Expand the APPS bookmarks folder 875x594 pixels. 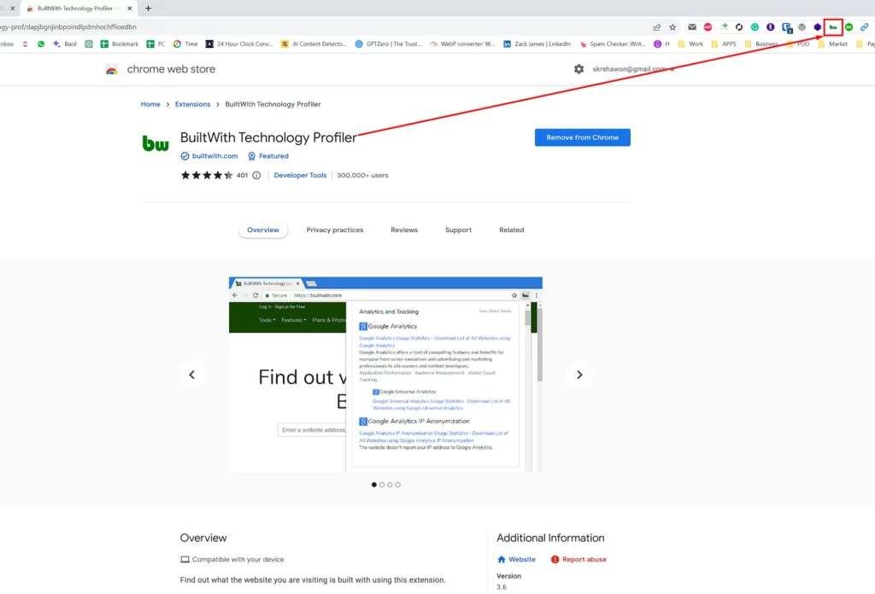pyautogui.click(x=723, y=44)
